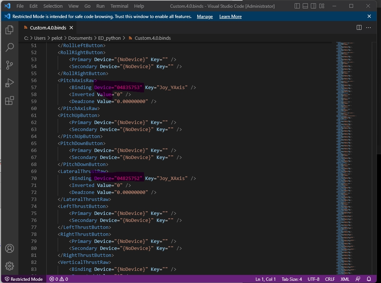
Task: Open the Explorer view in activity bar
Action: pos(10,30)
